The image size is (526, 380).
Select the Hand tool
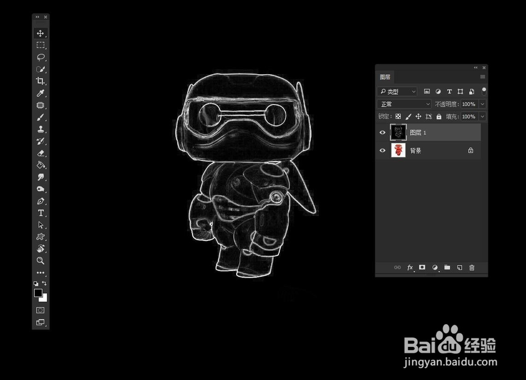(41, 249)
